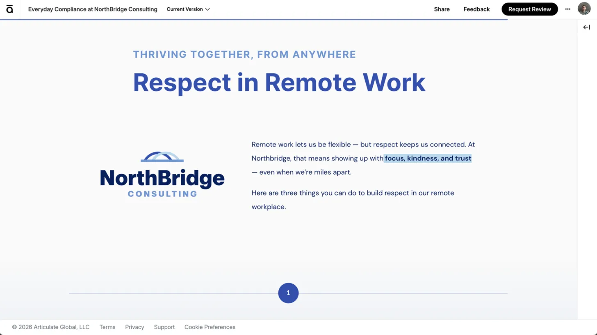Open the Privacy link

click(134, 327)
